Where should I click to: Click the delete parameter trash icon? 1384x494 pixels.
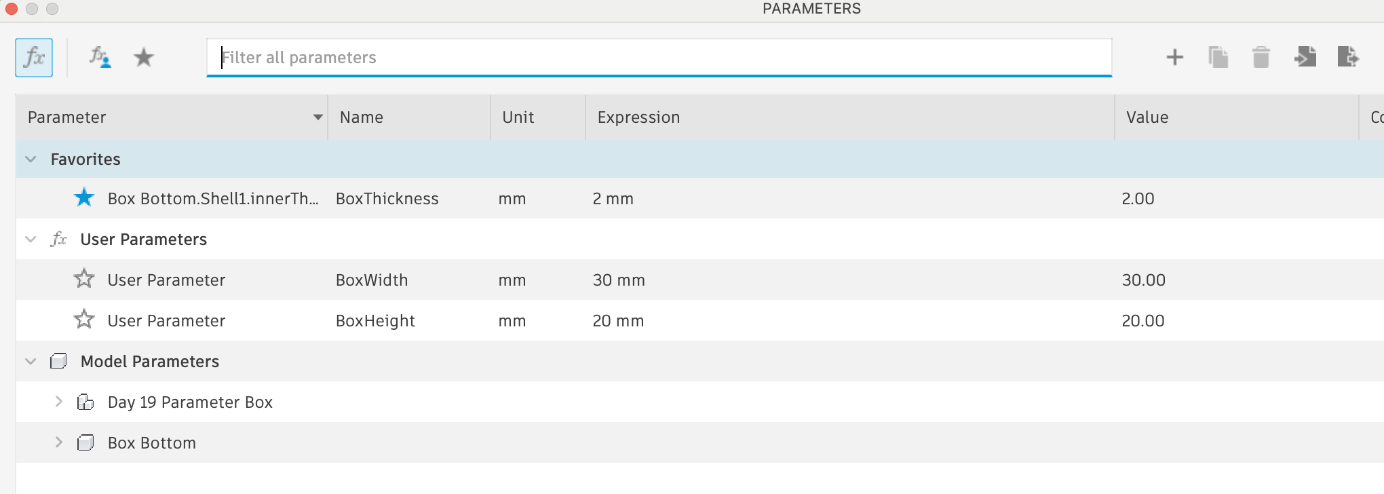[1261, 58]
